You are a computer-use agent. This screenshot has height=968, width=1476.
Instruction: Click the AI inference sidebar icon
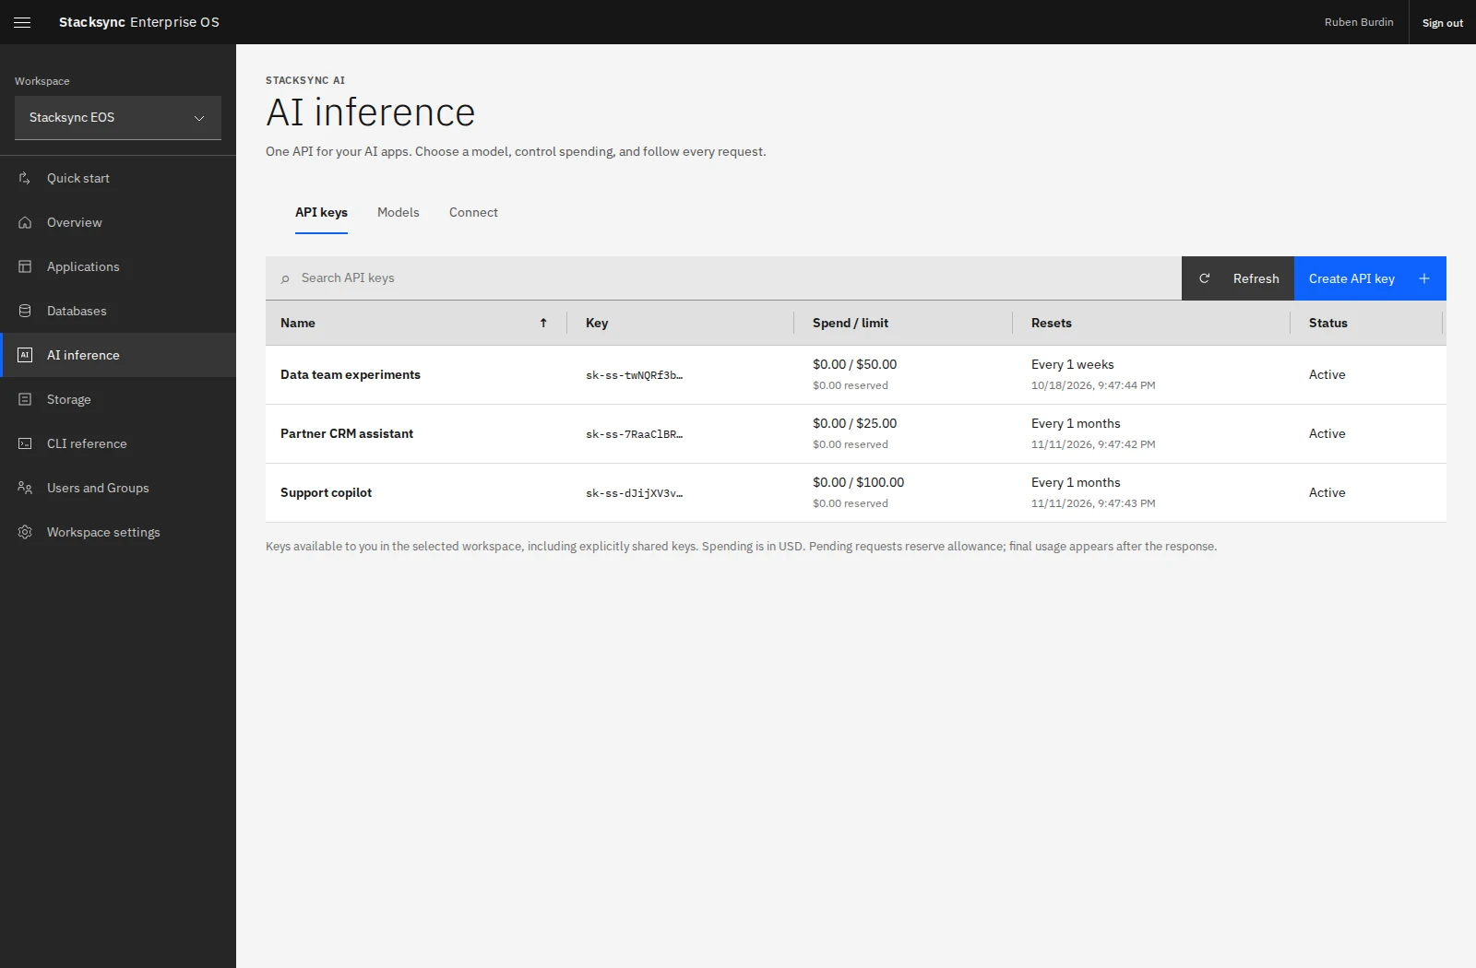[x=25, y=355]
